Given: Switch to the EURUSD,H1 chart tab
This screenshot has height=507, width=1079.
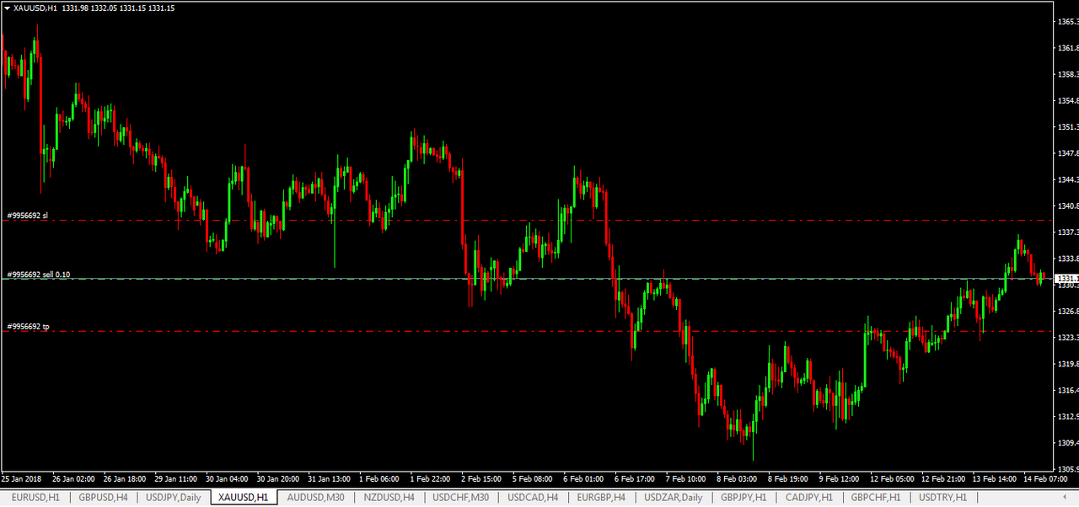Looking at the screenshot, I should (35, 498).
